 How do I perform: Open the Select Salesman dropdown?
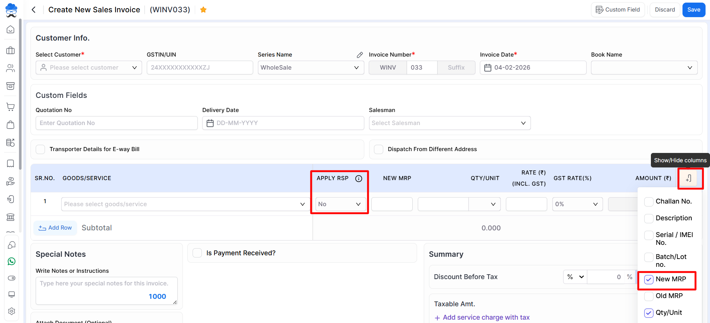pyautogui.click(x=449, y=123)
